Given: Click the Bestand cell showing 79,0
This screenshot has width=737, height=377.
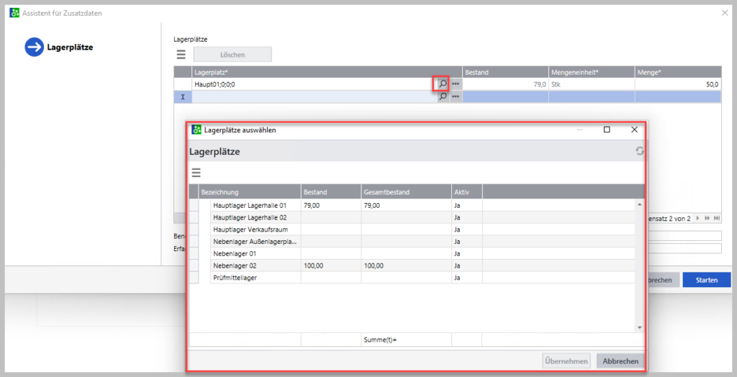Looking at the screenshot, I should [506, 84].
